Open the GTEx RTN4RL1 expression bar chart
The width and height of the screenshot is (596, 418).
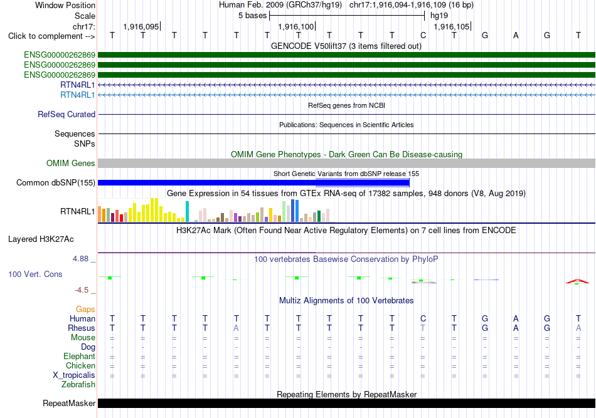point(216,210)
